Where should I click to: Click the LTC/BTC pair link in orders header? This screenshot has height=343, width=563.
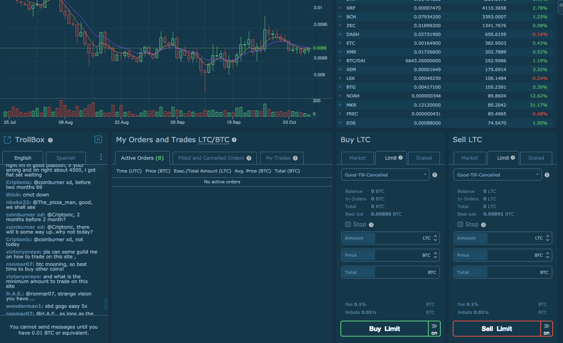pyautogui.click(x=214, y=140)
